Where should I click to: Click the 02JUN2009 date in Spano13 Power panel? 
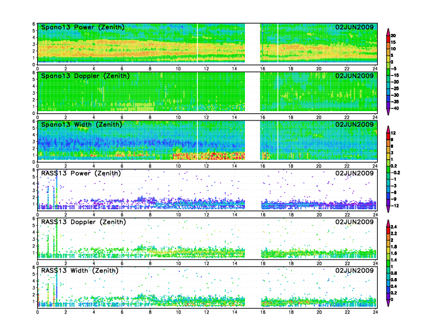point(354,27)
